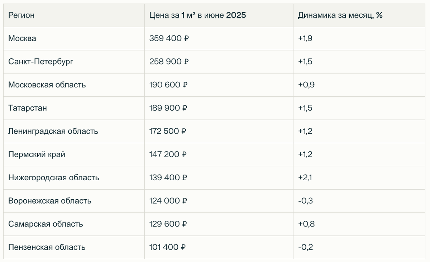Screen dimensions: 430x262
Task: Click the +2,1 dynamics value
Action: pyautogui.click(x=305, y=177)
